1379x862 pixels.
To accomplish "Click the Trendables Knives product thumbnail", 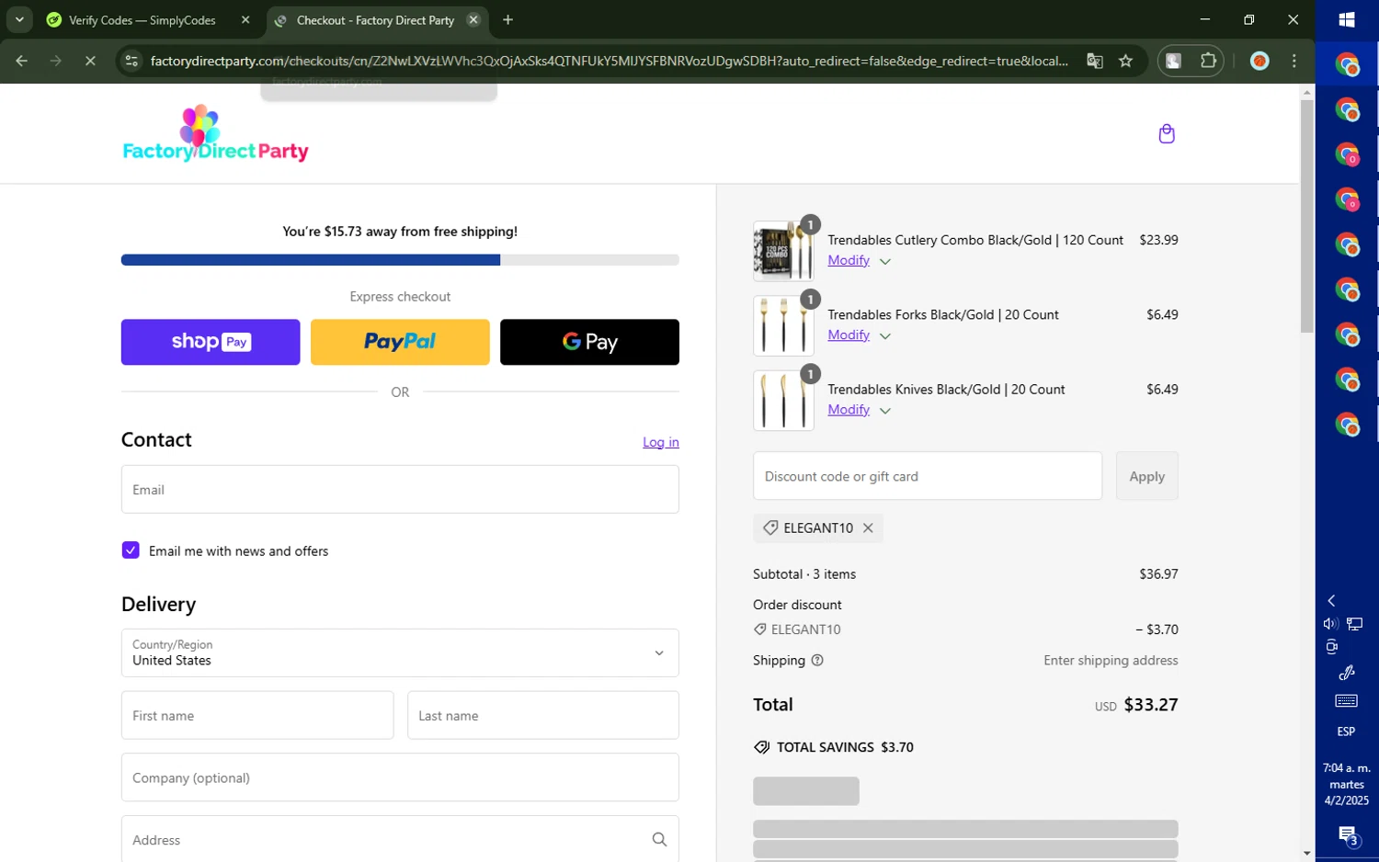I will 783,400.
